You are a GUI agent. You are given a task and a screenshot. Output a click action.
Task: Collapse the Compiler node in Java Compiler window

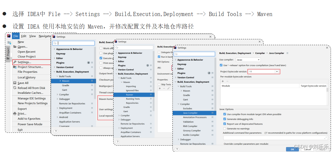(178, 104)
